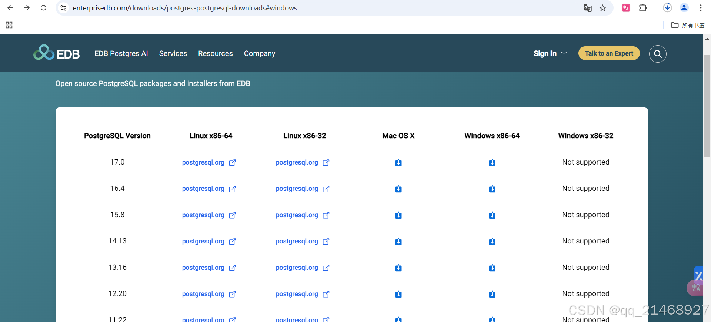Open the site search magnifier icon

pos(658,54)
